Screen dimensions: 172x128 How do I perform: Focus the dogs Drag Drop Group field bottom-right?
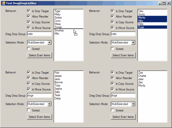123,96
